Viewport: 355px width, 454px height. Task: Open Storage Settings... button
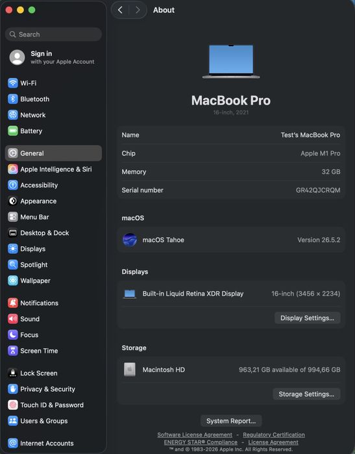coord(306,394)
